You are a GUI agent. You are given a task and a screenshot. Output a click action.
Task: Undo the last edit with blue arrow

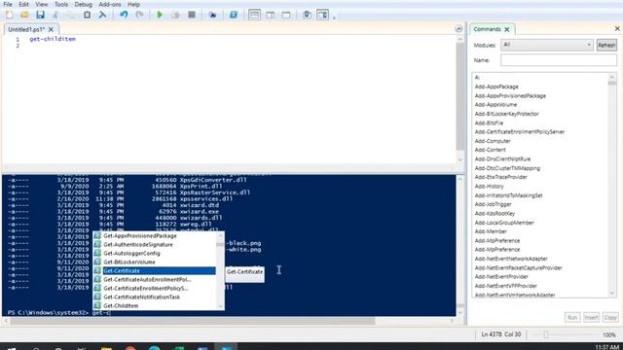pyautogui.click(x=124, y=16)
